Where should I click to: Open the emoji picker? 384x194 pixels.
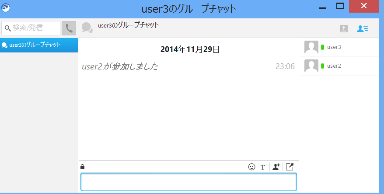coord(251,166)
